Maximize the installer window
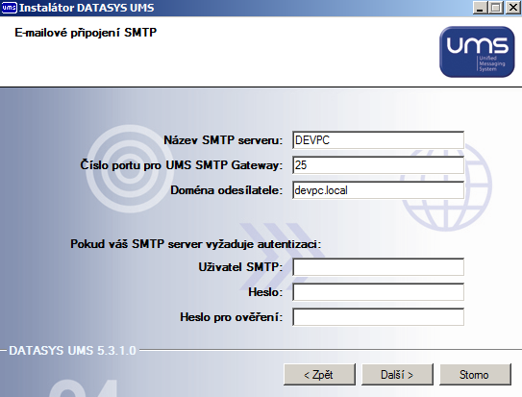The image size is (522, 397). 496,8
